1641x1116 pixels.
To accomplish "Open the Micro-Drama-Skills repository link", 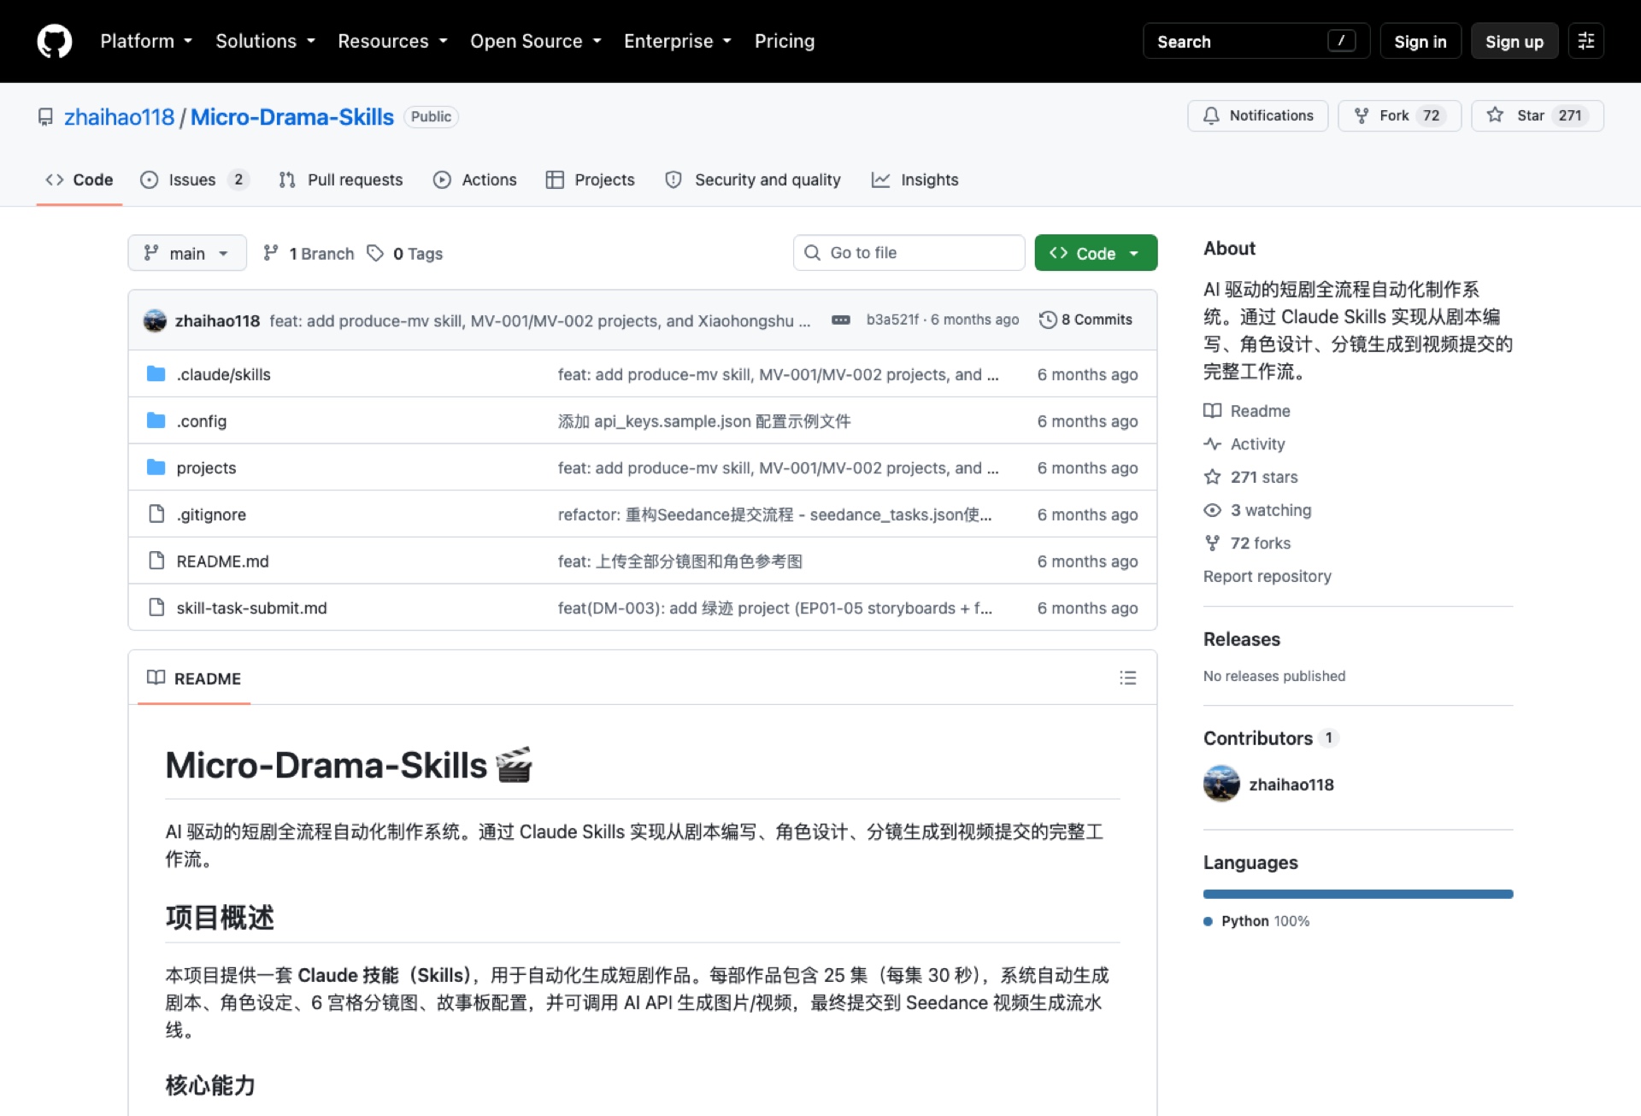I will point(292,117).
